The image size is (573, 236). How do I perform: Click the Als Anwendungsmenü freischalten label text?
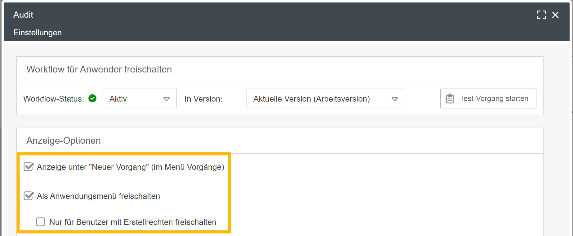coord(98,196)
